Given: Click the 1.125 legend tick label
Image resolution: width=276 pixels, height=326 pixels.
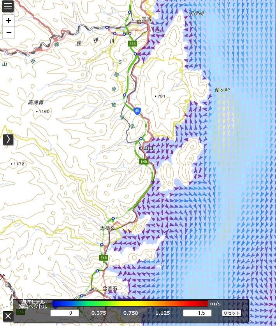Looking at the screenshot, I should (x=162, y=313).
